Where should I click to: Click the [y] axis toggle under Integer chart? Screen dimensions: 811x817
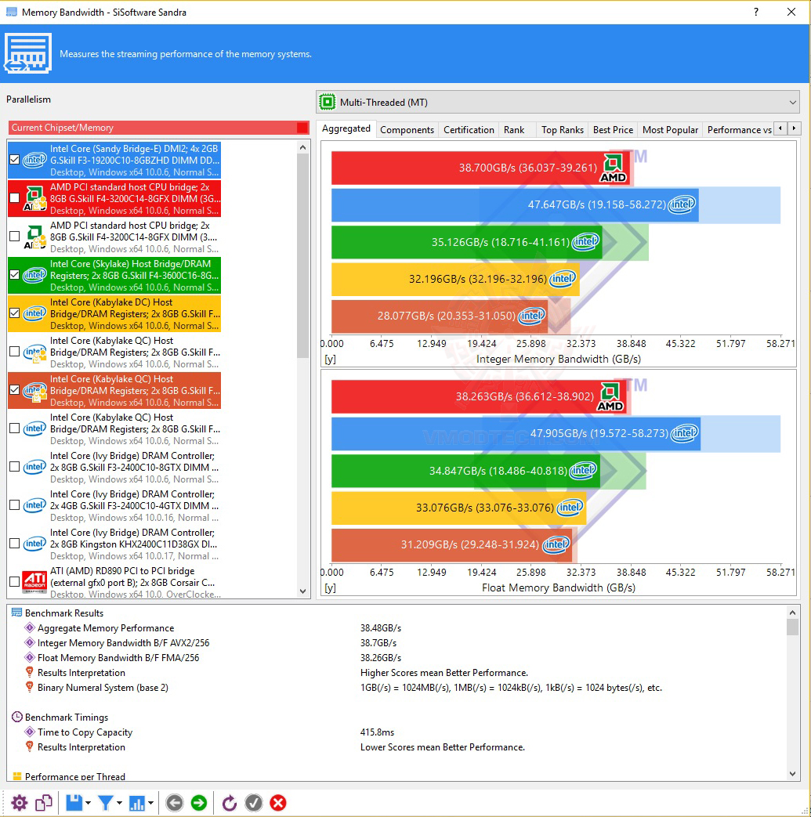330,359
